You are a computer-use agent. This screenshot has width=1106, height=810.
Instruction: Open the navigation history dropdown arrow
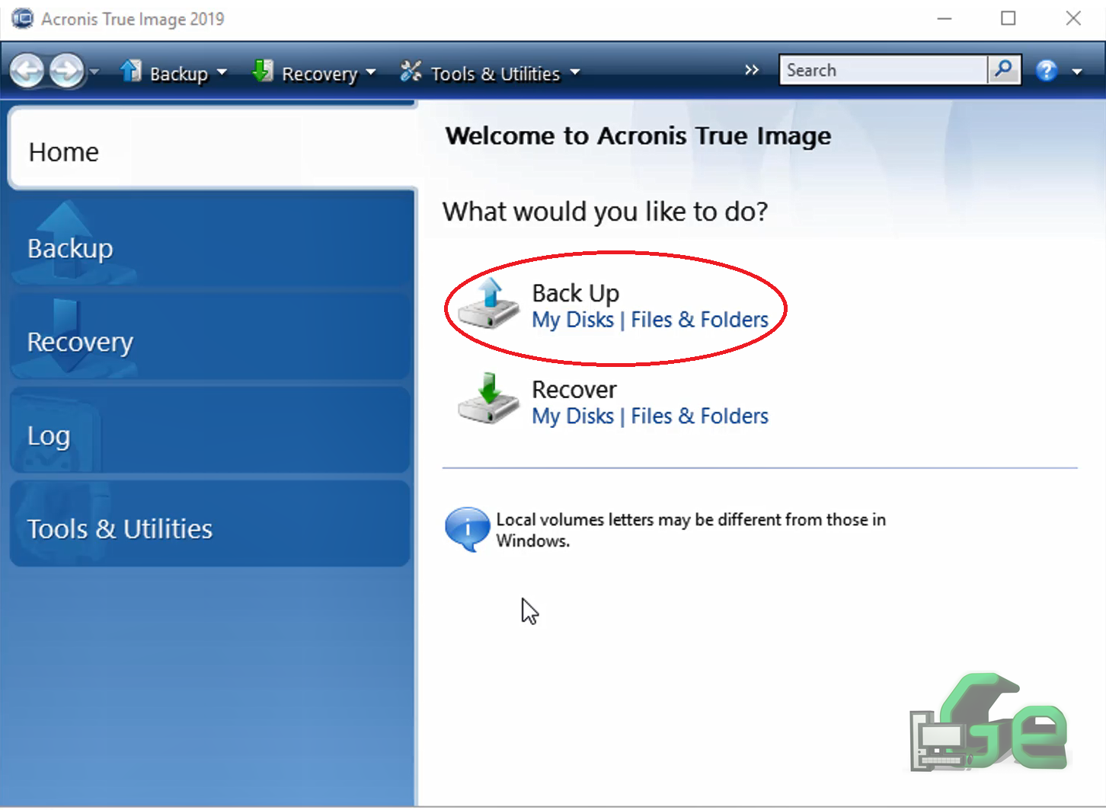94,72
